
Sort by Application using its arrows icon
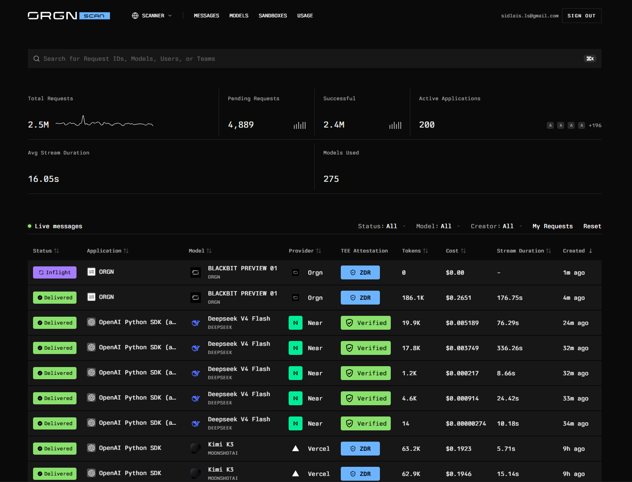(126, 251)
